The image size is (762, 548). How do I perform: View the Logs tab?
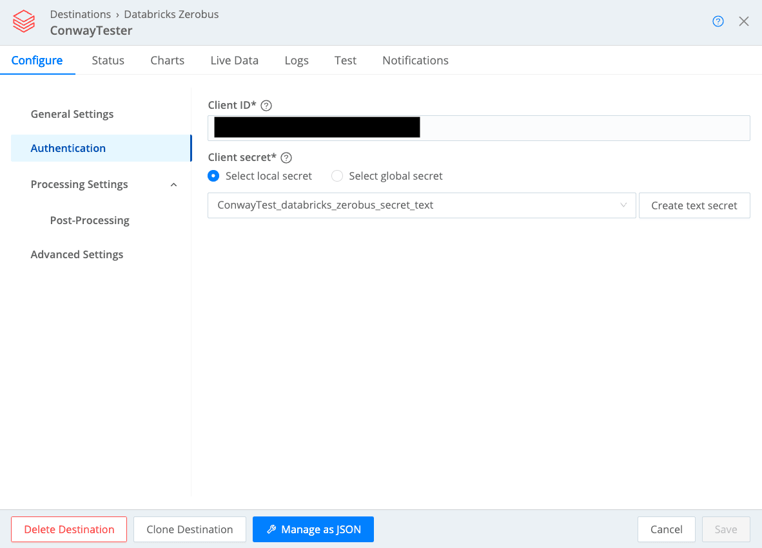[297, 60]
